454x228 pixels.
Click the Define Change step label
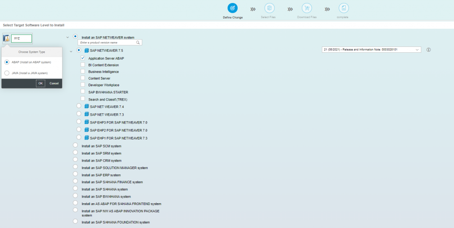[233, 18]
